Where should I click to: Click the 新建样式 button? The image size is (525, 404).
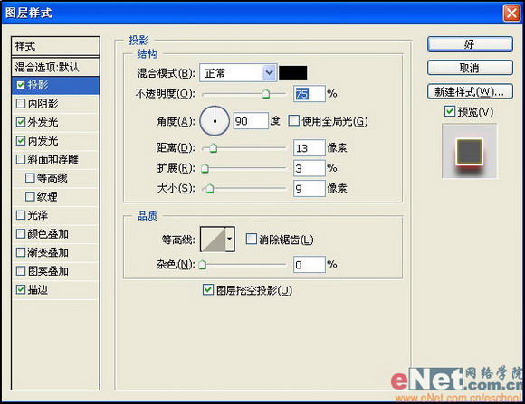coord(470,91)
